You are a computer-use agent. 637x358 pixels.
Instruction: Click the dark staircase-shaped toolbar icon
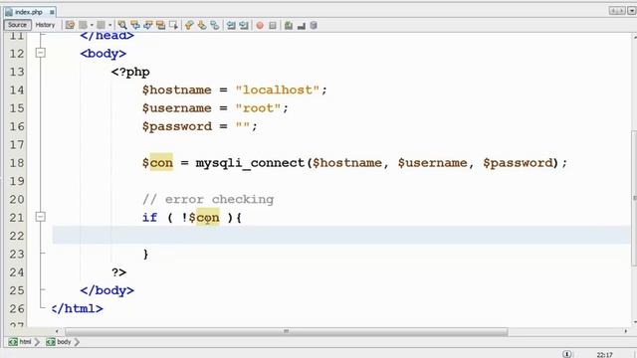coord(302,26)
